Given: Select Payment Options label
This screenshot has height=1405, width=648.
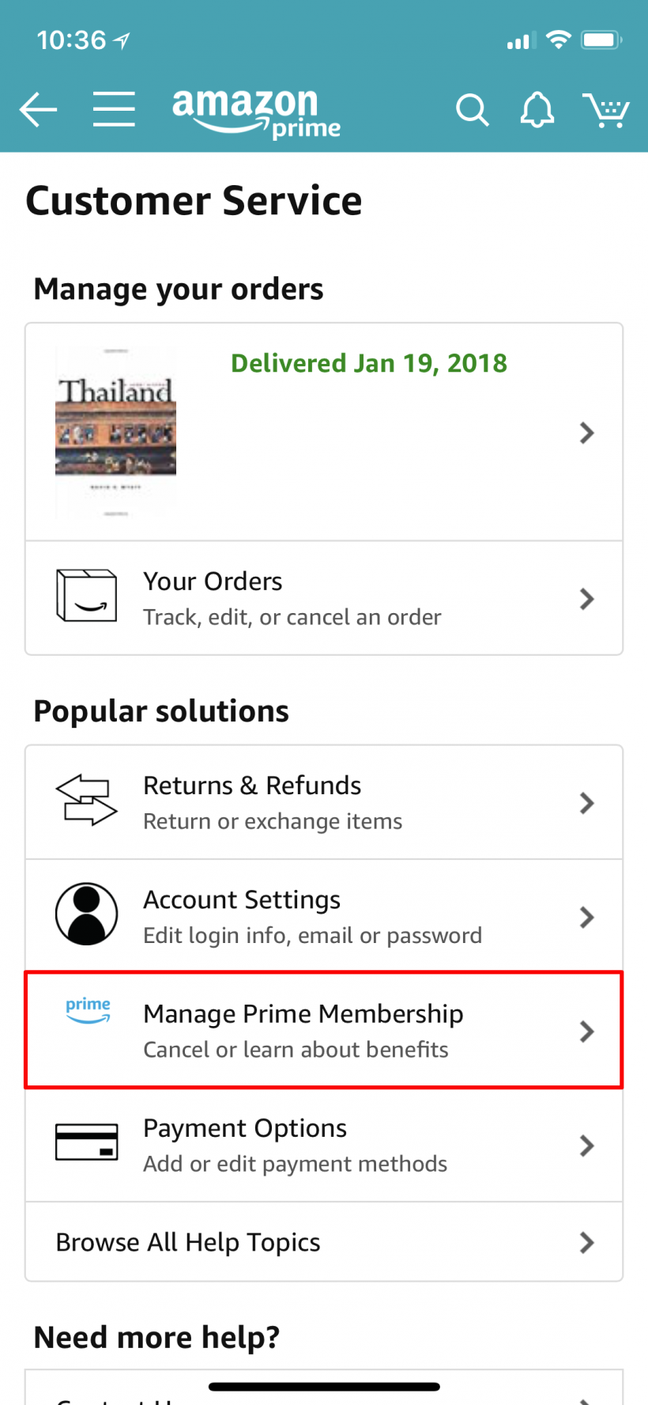Looking at the screenshot, I should point(245,1128).
